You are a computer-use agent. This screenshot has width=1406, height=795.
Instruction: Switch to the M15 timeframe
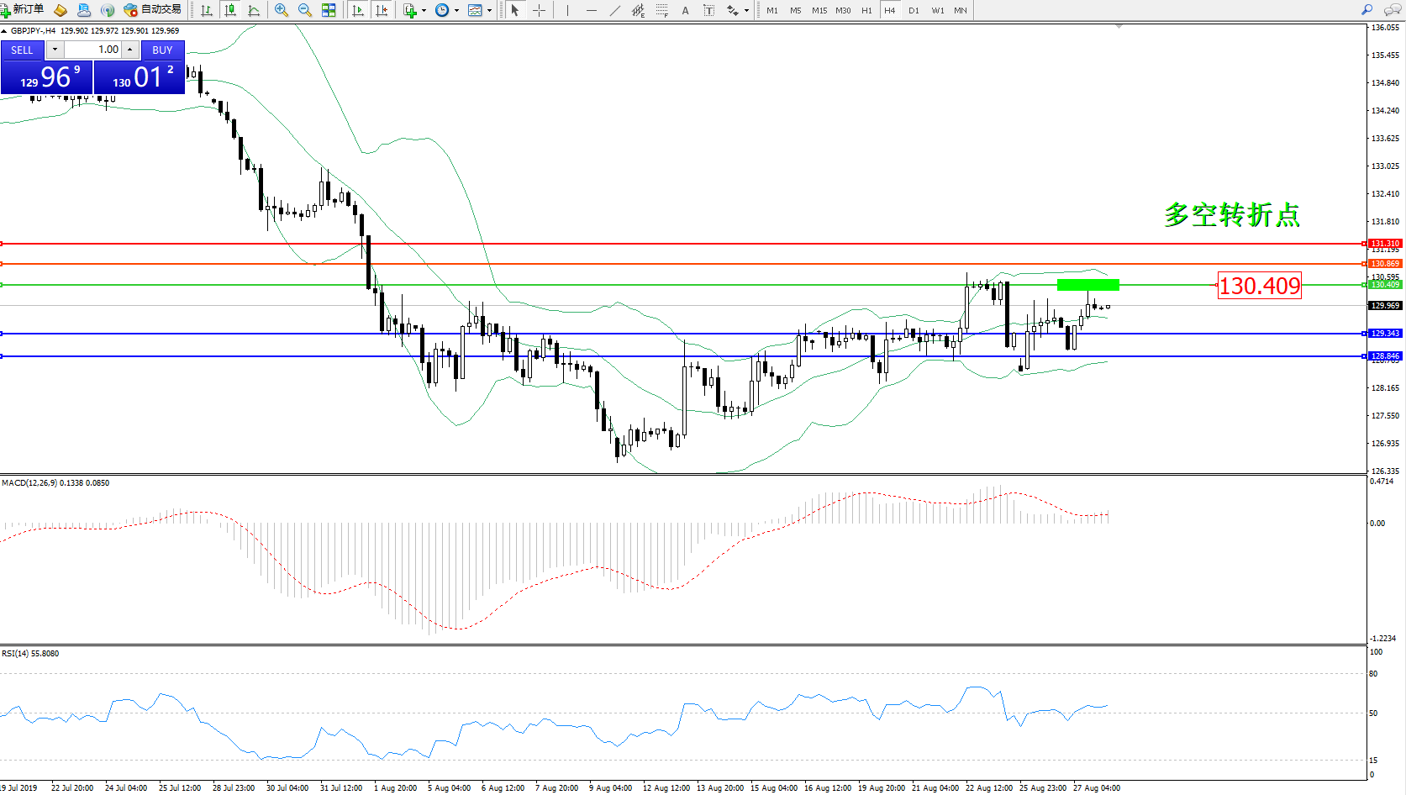(819, 10)
